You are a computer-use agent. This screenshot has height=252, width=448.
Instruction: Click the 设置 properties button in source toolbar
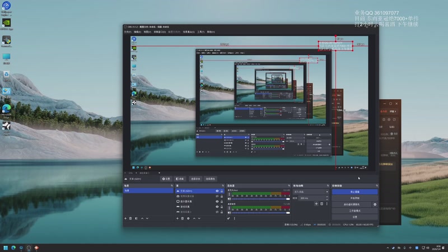tap(166, 179)
